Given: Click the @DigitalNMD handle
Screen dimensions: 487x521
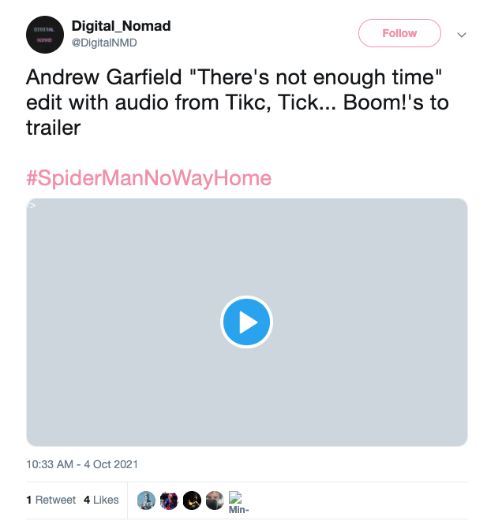Looking at the screenshot, I should pyautogui.click(x=104, y=43).
